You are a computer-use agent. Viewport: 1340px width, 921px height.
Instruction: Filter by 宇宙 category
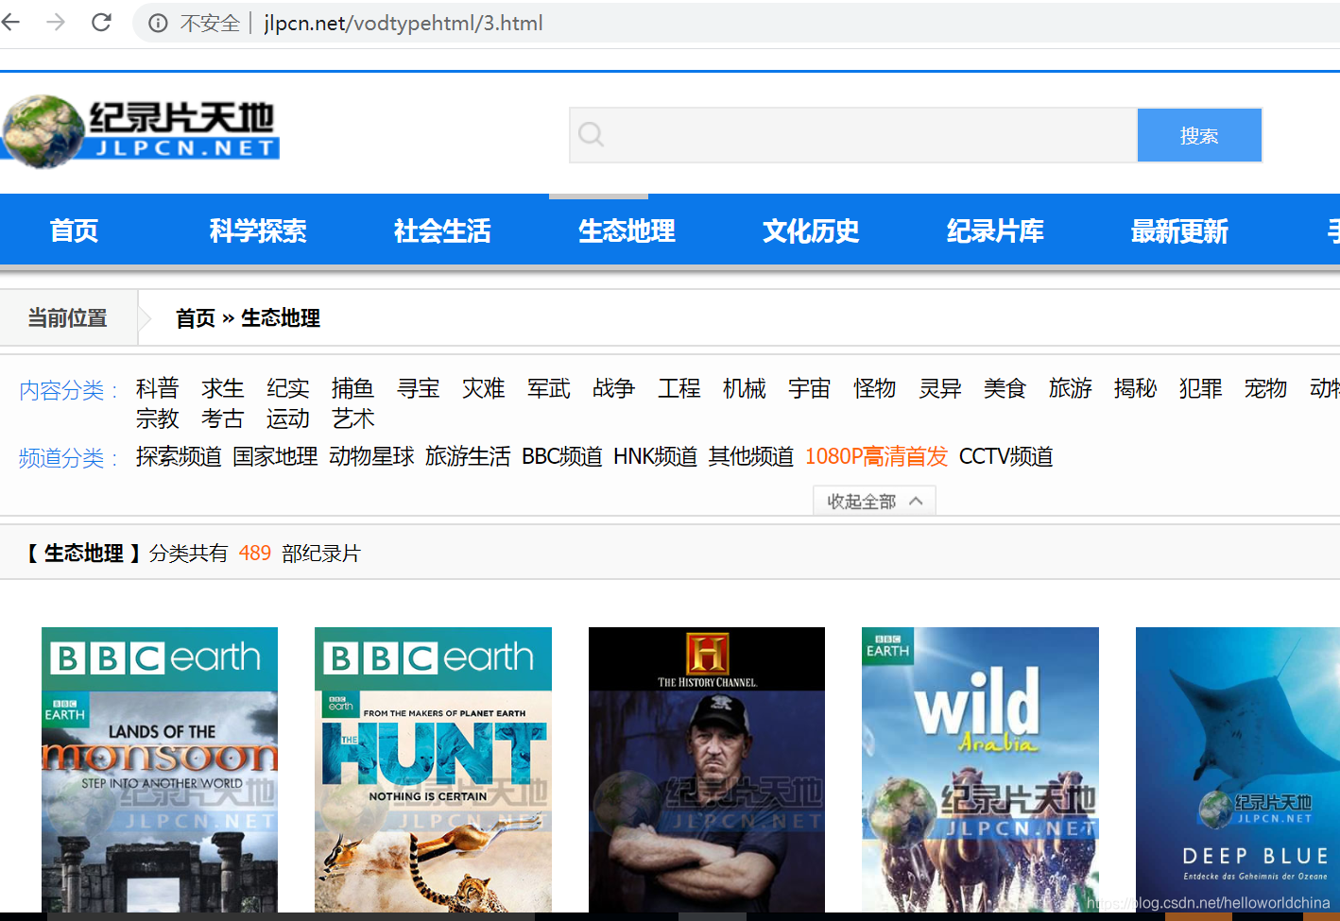click(809, 388)
